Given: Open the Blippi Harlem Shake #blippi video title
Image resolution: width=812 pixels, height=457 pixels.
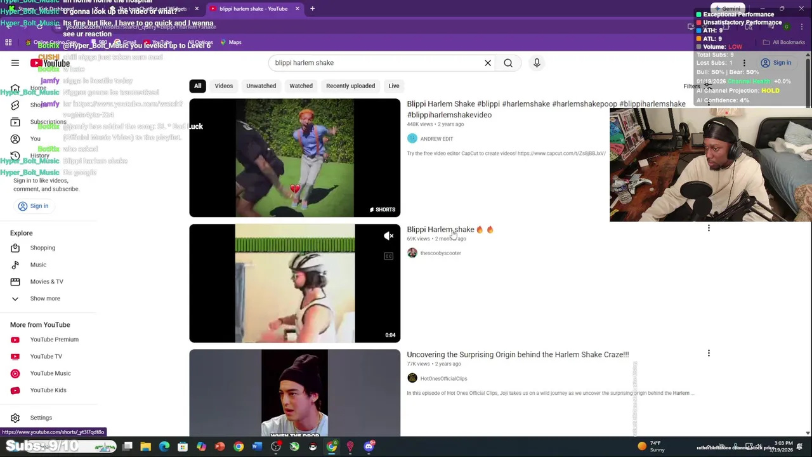Looking at the screenshot, I should (x=546, y=109).
